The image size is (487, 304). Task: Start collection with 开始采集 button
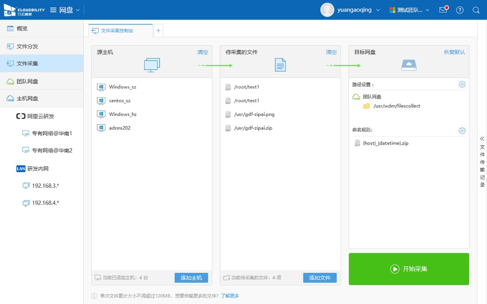(409, 269)
